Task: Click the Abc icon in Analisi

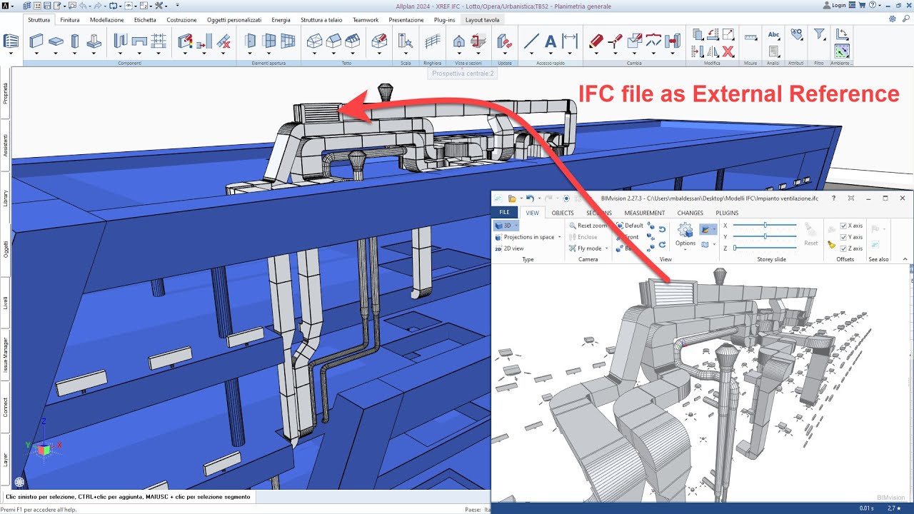Action: (x=773, y=34)
